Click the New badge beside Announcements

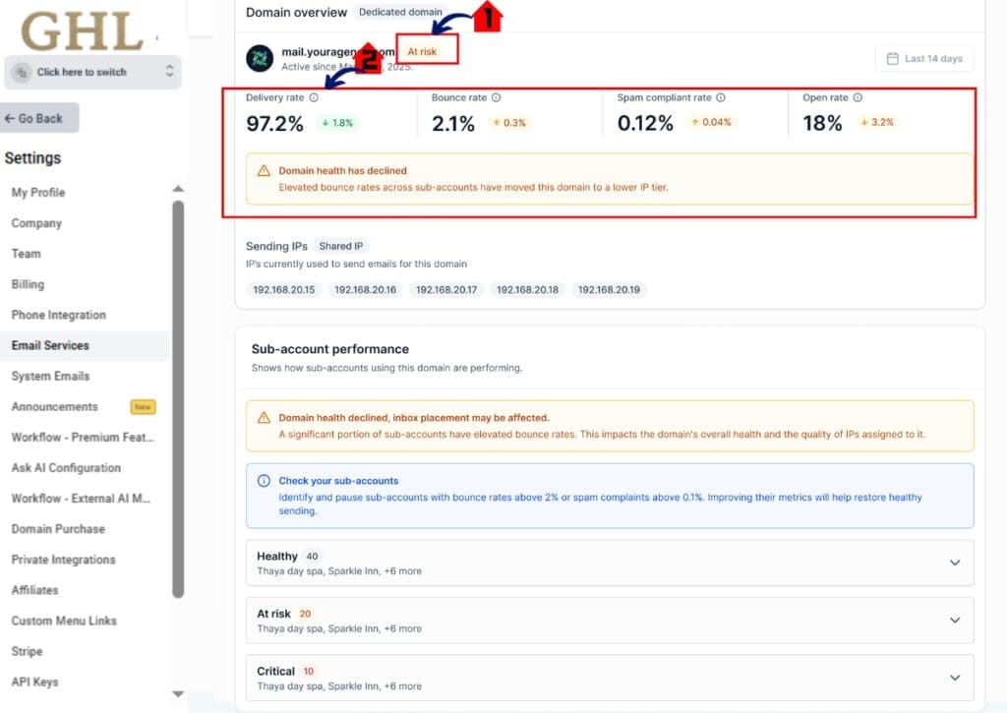pyautogui.click(x=143, y=407)
